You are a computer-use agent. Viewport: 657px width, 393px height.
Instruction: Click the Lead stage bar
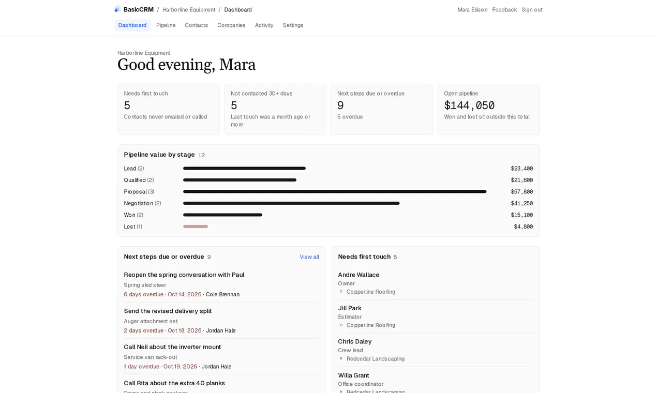(244, 169)
